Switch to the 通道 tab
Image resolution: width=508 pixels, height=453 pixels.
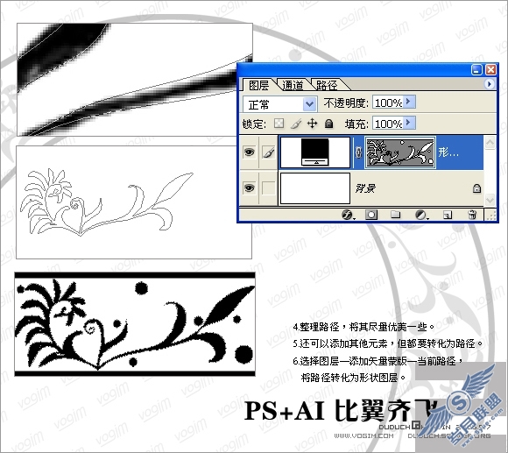[x=293, y=85]
